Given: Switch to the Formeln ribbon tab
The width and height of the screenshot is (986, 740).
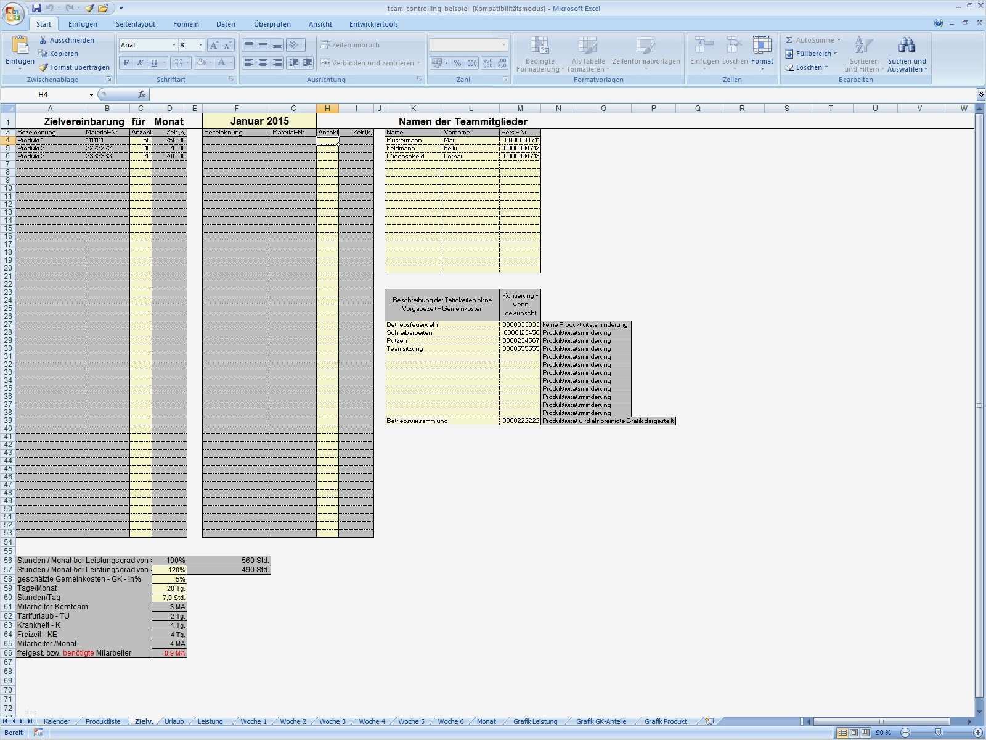Looking at the screenshot, I should pyautogui.click(x=185, y=24).
